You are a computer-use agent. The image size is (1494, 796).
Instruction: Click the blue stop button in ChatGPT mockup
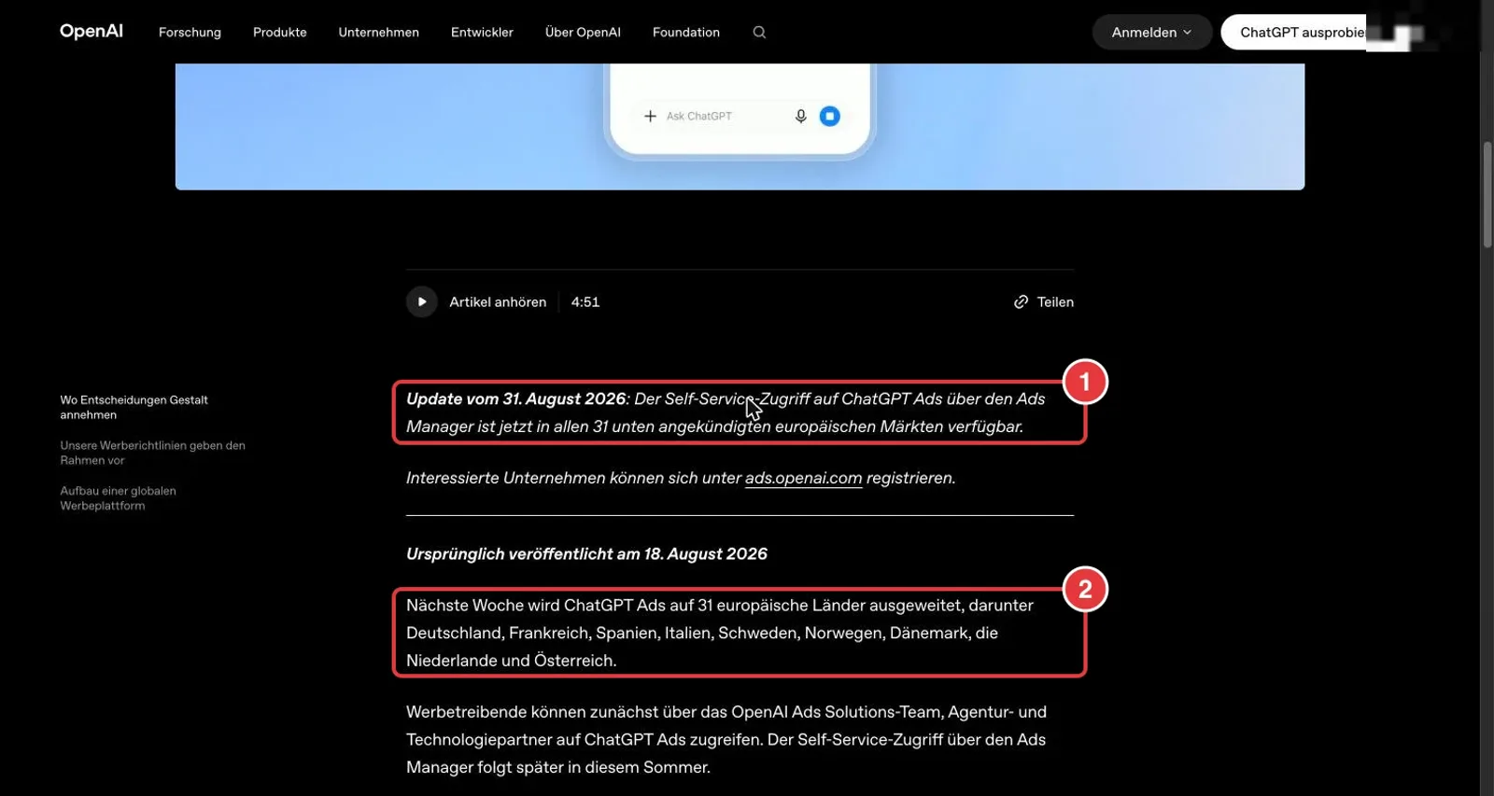tap(829, 116)
